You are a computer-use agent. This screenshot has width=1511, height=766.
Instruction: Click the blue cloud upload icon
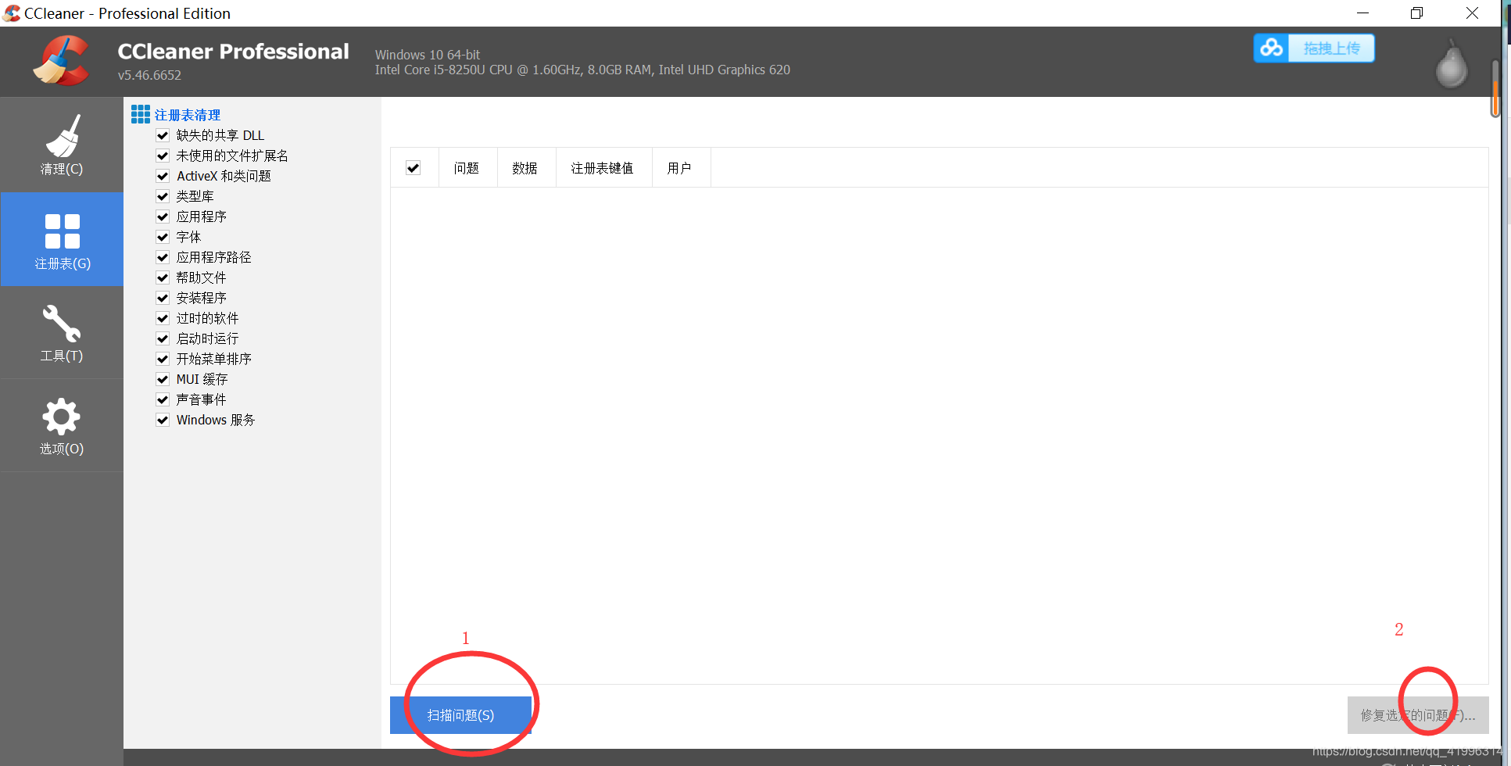pyautogui.click(x=1271, y=48)
